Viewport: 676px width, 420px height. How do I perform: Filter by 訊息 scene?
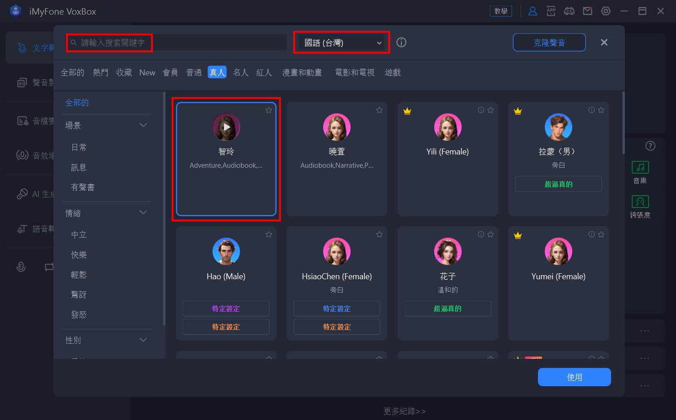79,167
